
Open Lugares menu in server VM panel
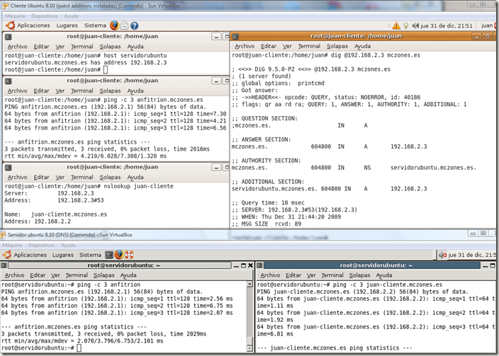click(62, 255)
